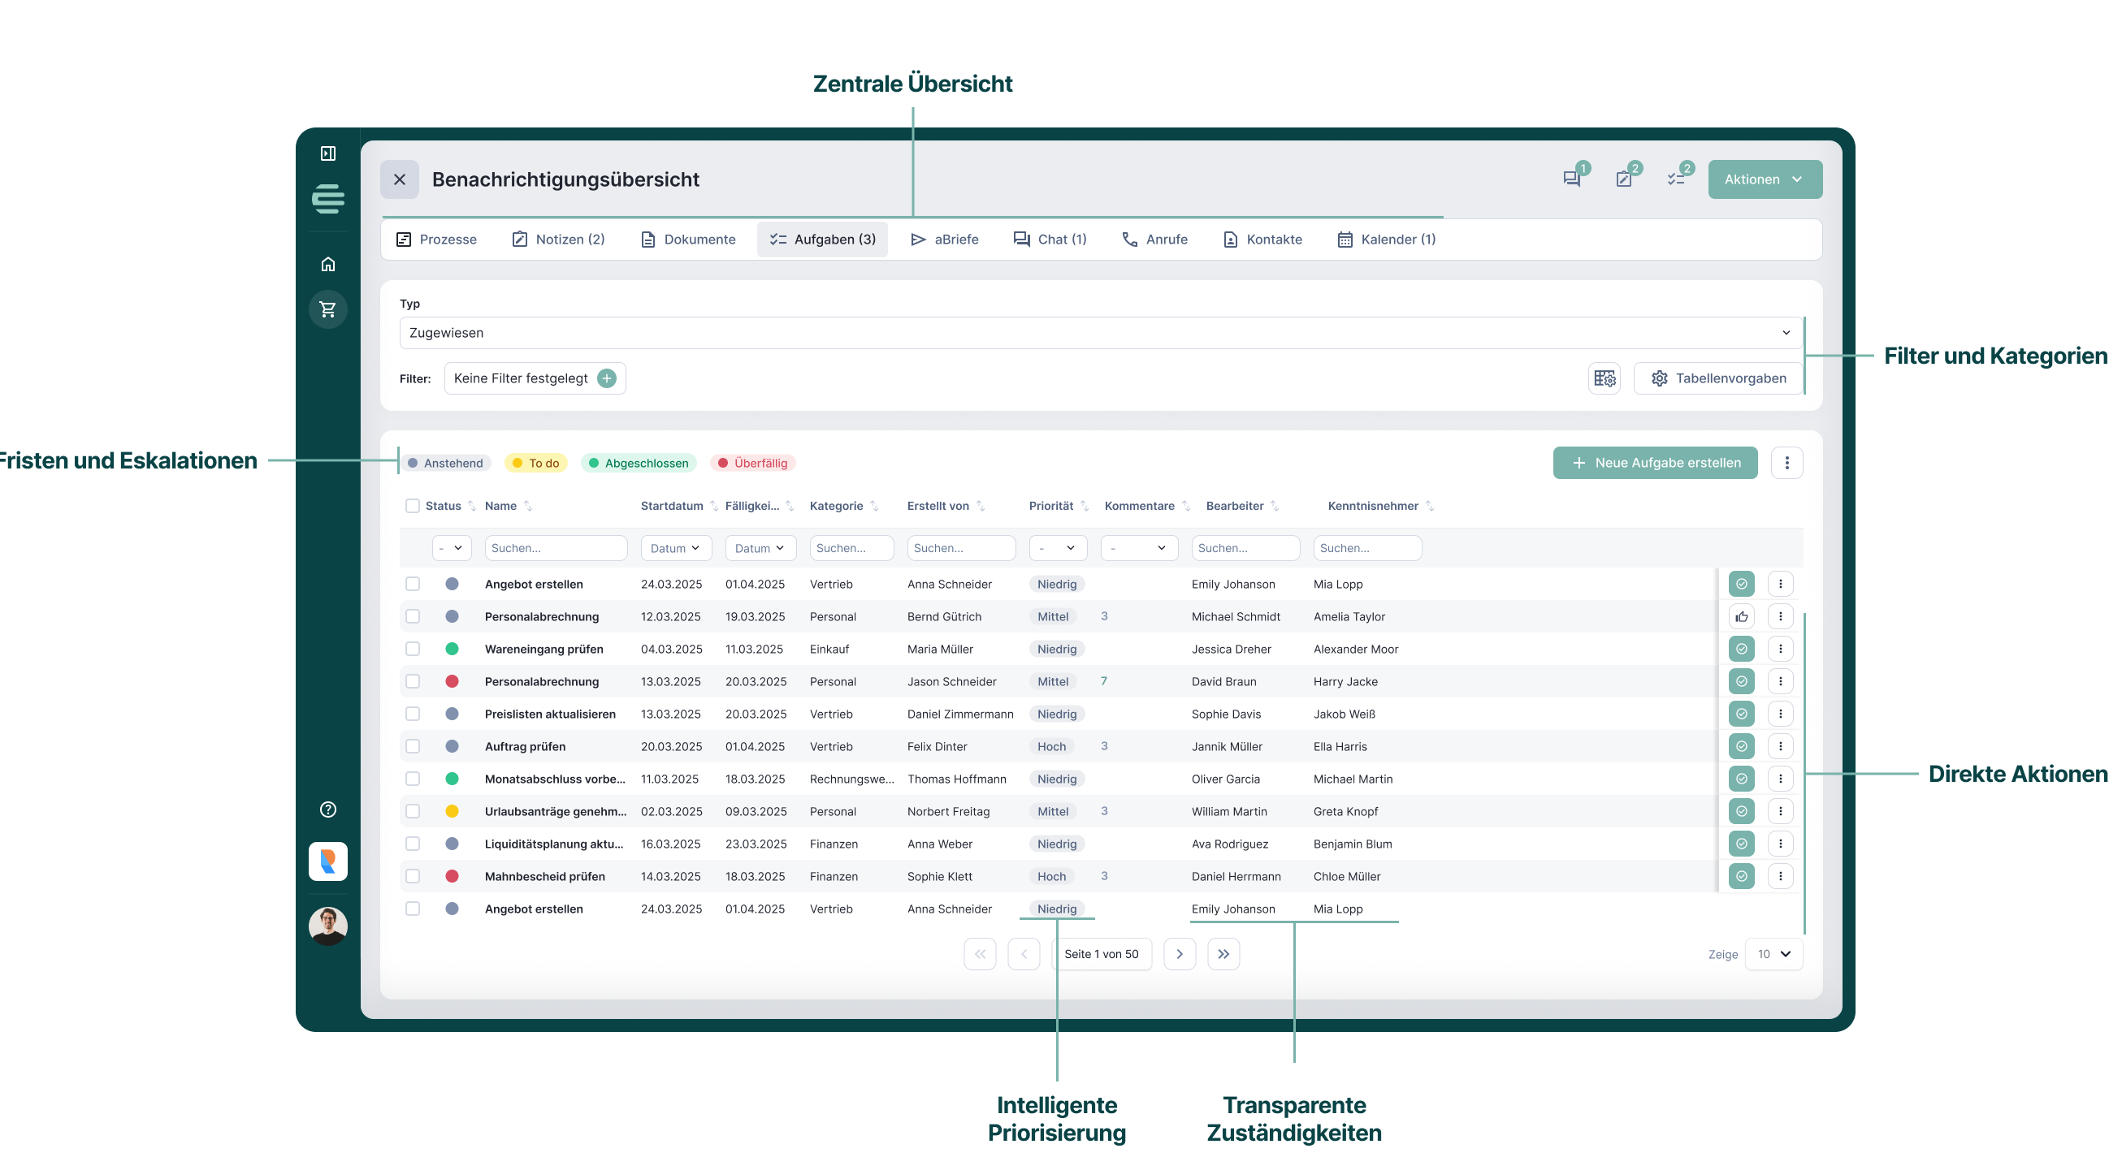This screenshot has width=2109, height=1170.
Task: Open the home icon in sidebar
Action: [x=328, y=263]
